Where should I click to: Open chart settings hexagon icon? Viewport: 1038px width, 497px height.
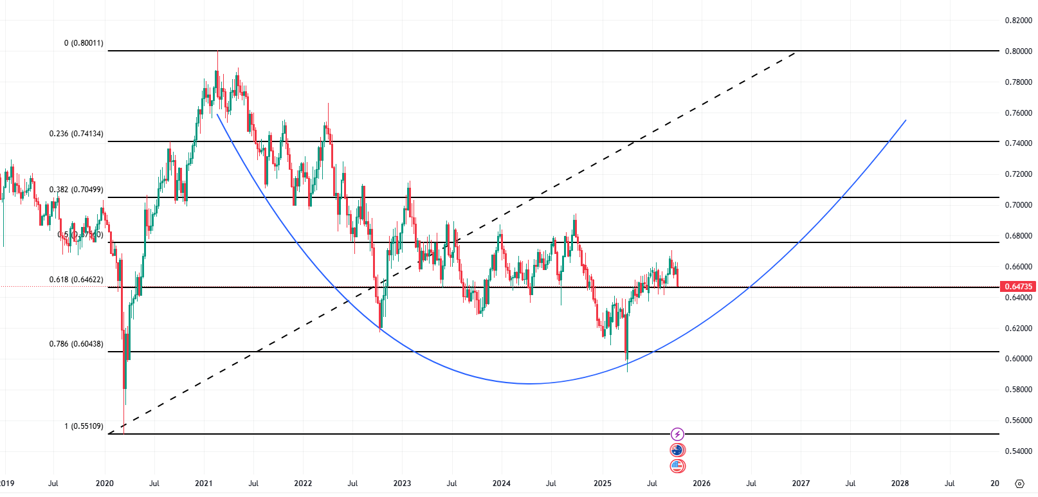1019,483
